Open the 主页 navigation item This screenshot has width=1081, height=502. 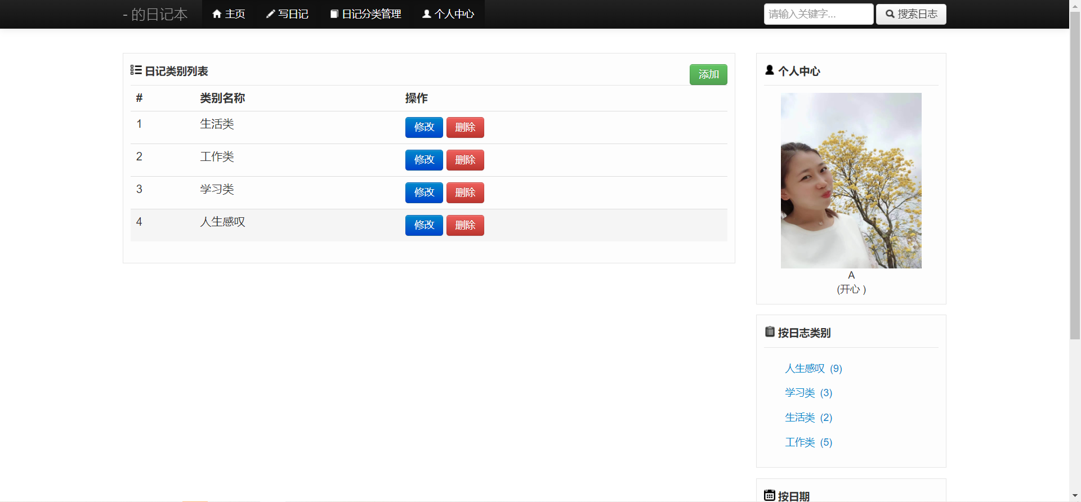click(x=229, y=14)
